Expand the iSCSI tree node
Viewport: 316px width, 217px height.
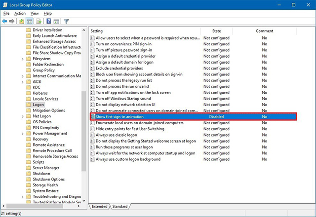(x=22, y=82)
